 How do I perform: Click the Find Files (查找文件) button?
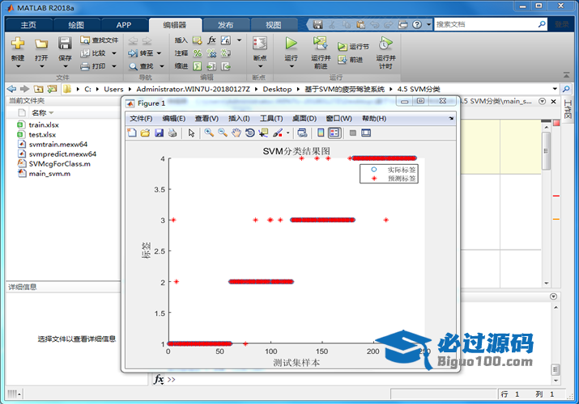tap(100, 40)
